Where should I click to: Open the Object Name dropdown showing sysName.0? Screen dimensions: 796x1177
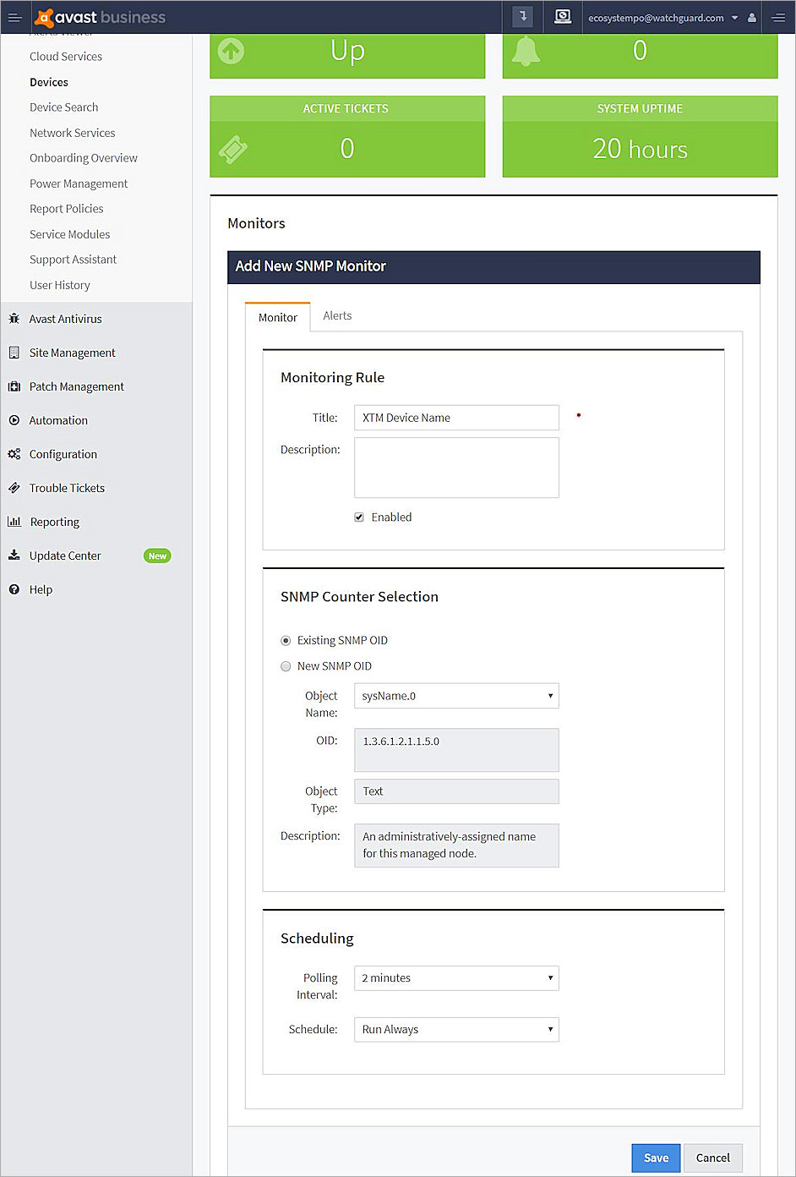[x=456, y=696]
